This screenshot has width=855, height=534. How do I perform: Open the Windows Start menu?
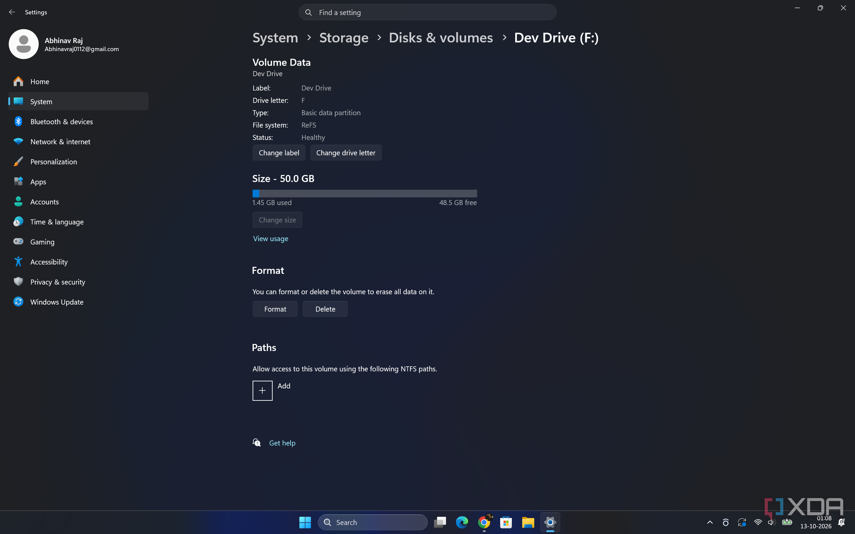[x=305, y=522]
